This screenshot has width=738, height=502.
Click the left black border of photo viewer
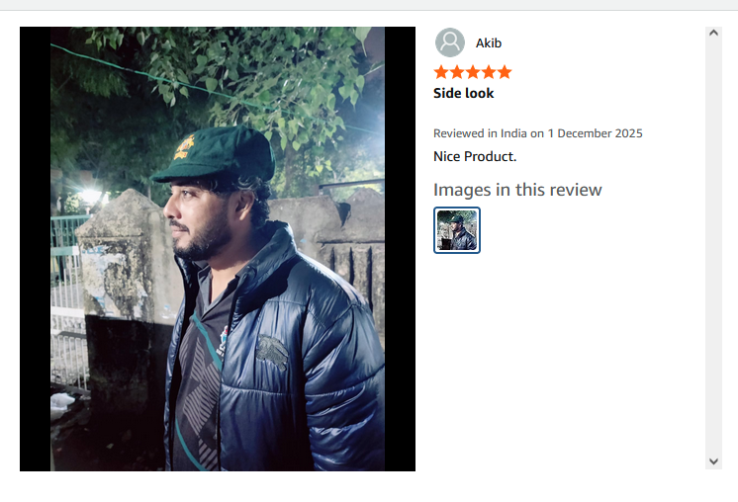tap(36, 249)
